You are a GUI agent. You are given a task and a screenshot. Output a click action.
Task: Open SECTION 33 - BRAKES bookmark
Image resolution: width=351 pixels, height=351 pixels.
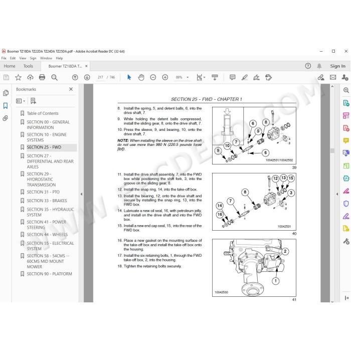47,201
